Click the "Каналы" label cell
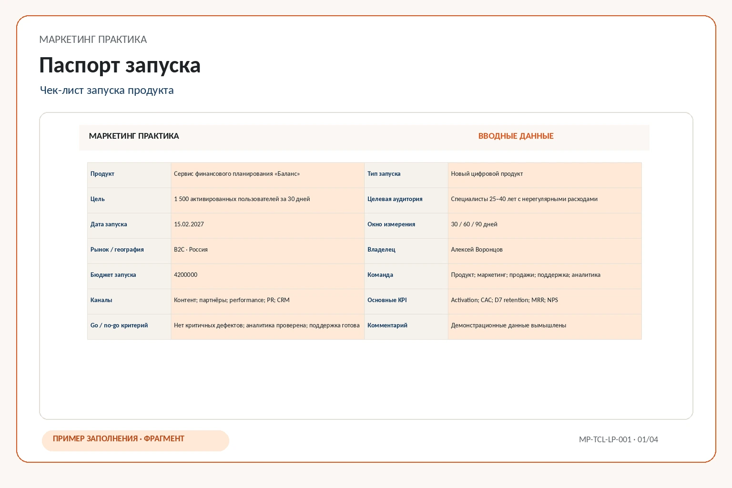Image resolution: width=732 pixels, height=488 pixels. (x=129, y=301)
